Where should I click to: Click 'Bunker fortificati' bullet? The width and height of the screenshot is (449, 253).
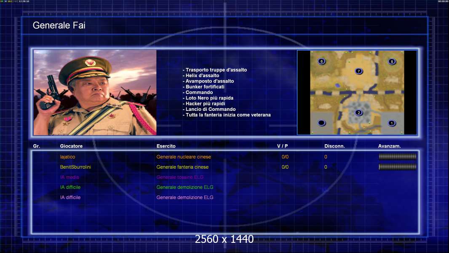pos(203,86)
